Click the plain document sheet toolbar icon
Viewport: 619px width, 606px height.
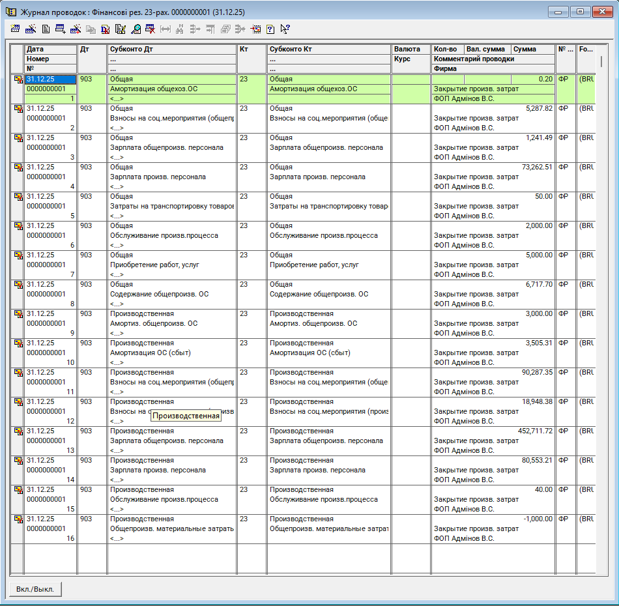point(46,29)
